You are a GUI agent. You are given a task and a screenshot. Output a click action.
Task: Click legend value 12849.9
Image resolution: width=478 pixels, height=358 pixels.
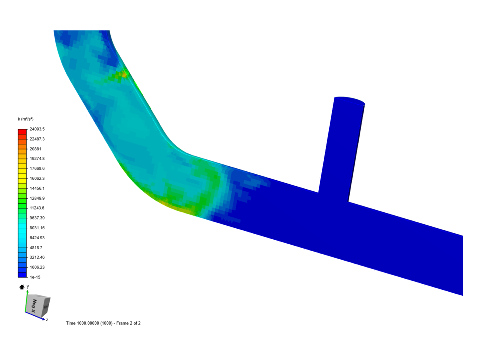coord(37,198)
